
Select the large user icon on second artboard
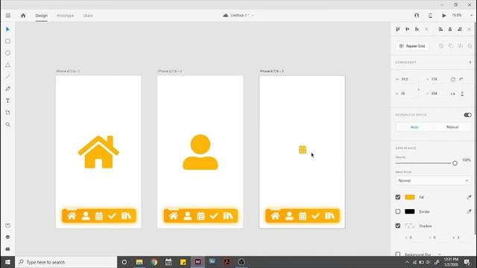click(200, 152)
